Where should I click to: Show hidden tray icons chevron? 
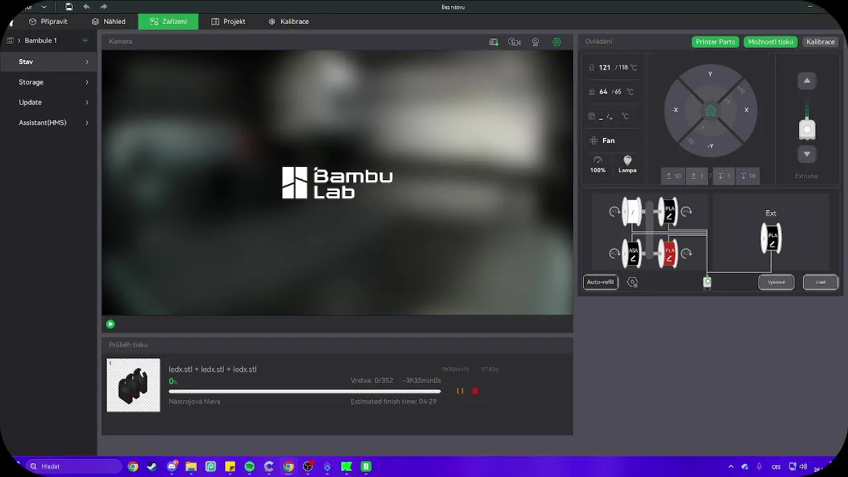pos(731,466)
